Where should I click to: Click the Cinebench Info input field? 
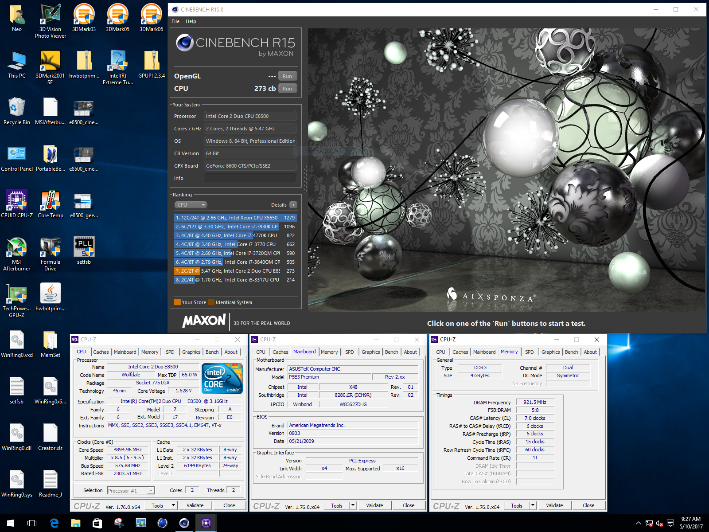tap(250, 178)
